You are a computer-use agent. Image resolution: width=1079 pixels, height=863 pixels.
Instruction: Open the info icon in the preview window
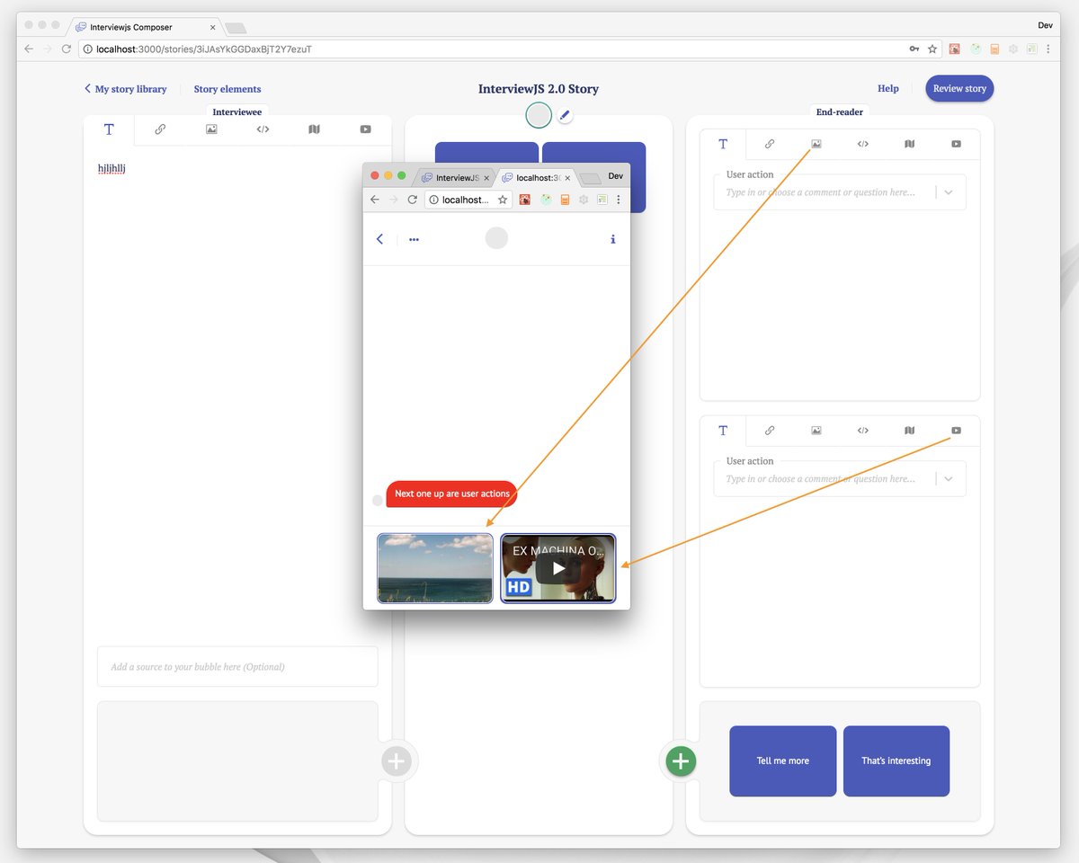click(x=613, y=239)
